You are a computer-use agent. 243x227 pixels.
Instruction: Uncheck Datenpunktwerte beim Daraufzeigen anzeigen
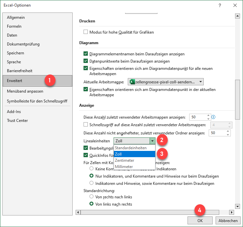(86, 61)
